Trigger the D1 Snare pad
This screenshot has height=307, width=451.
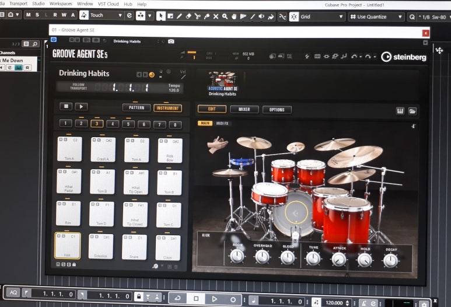coord(134,247)
